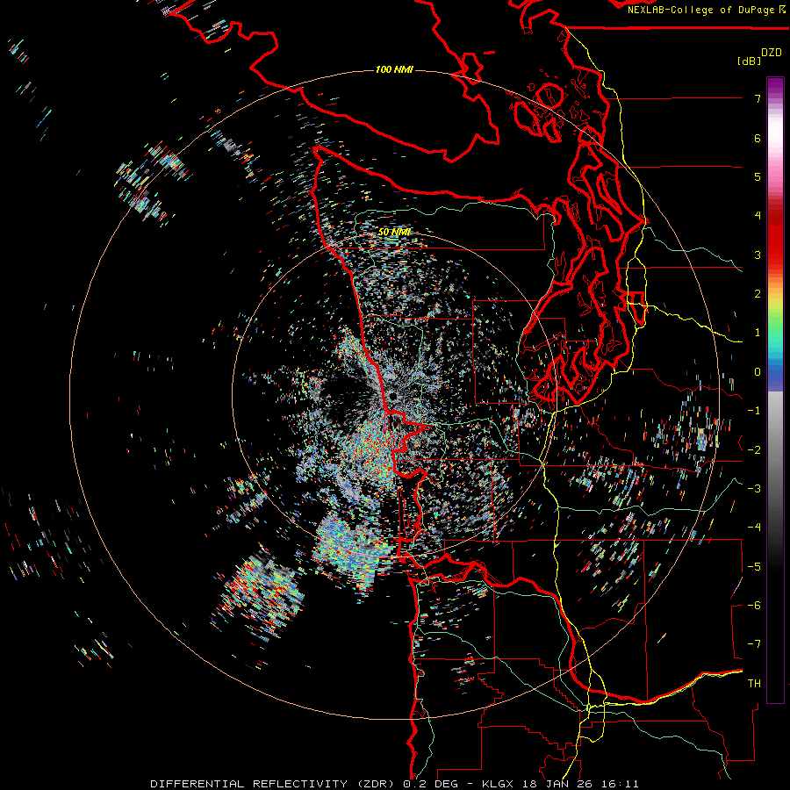Click the 0.2 DEG elevation angle text
Screen dimensions: 790x790
click(430, 784)
